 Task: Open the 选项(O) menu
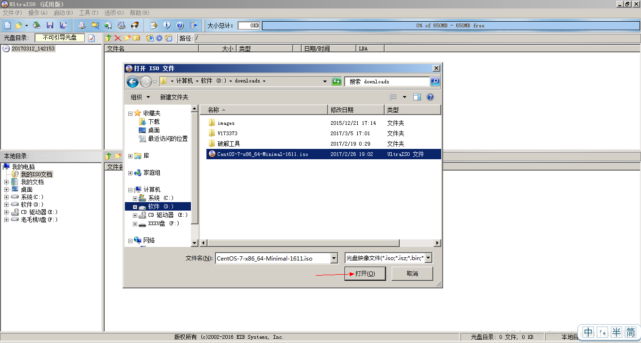pos(114,13)
